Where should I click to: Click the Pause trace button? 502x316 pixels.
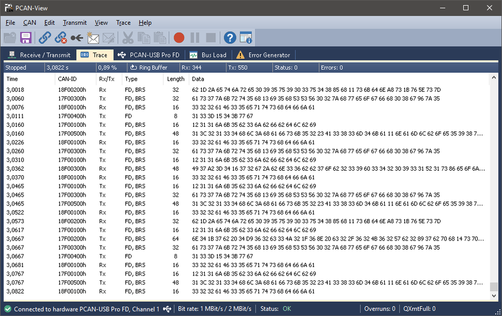point(194,37)
